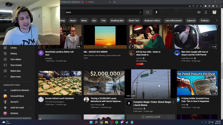Open pixiegigs channel avatar
This screenshot has height=125, width=223.
pos(41,53)
